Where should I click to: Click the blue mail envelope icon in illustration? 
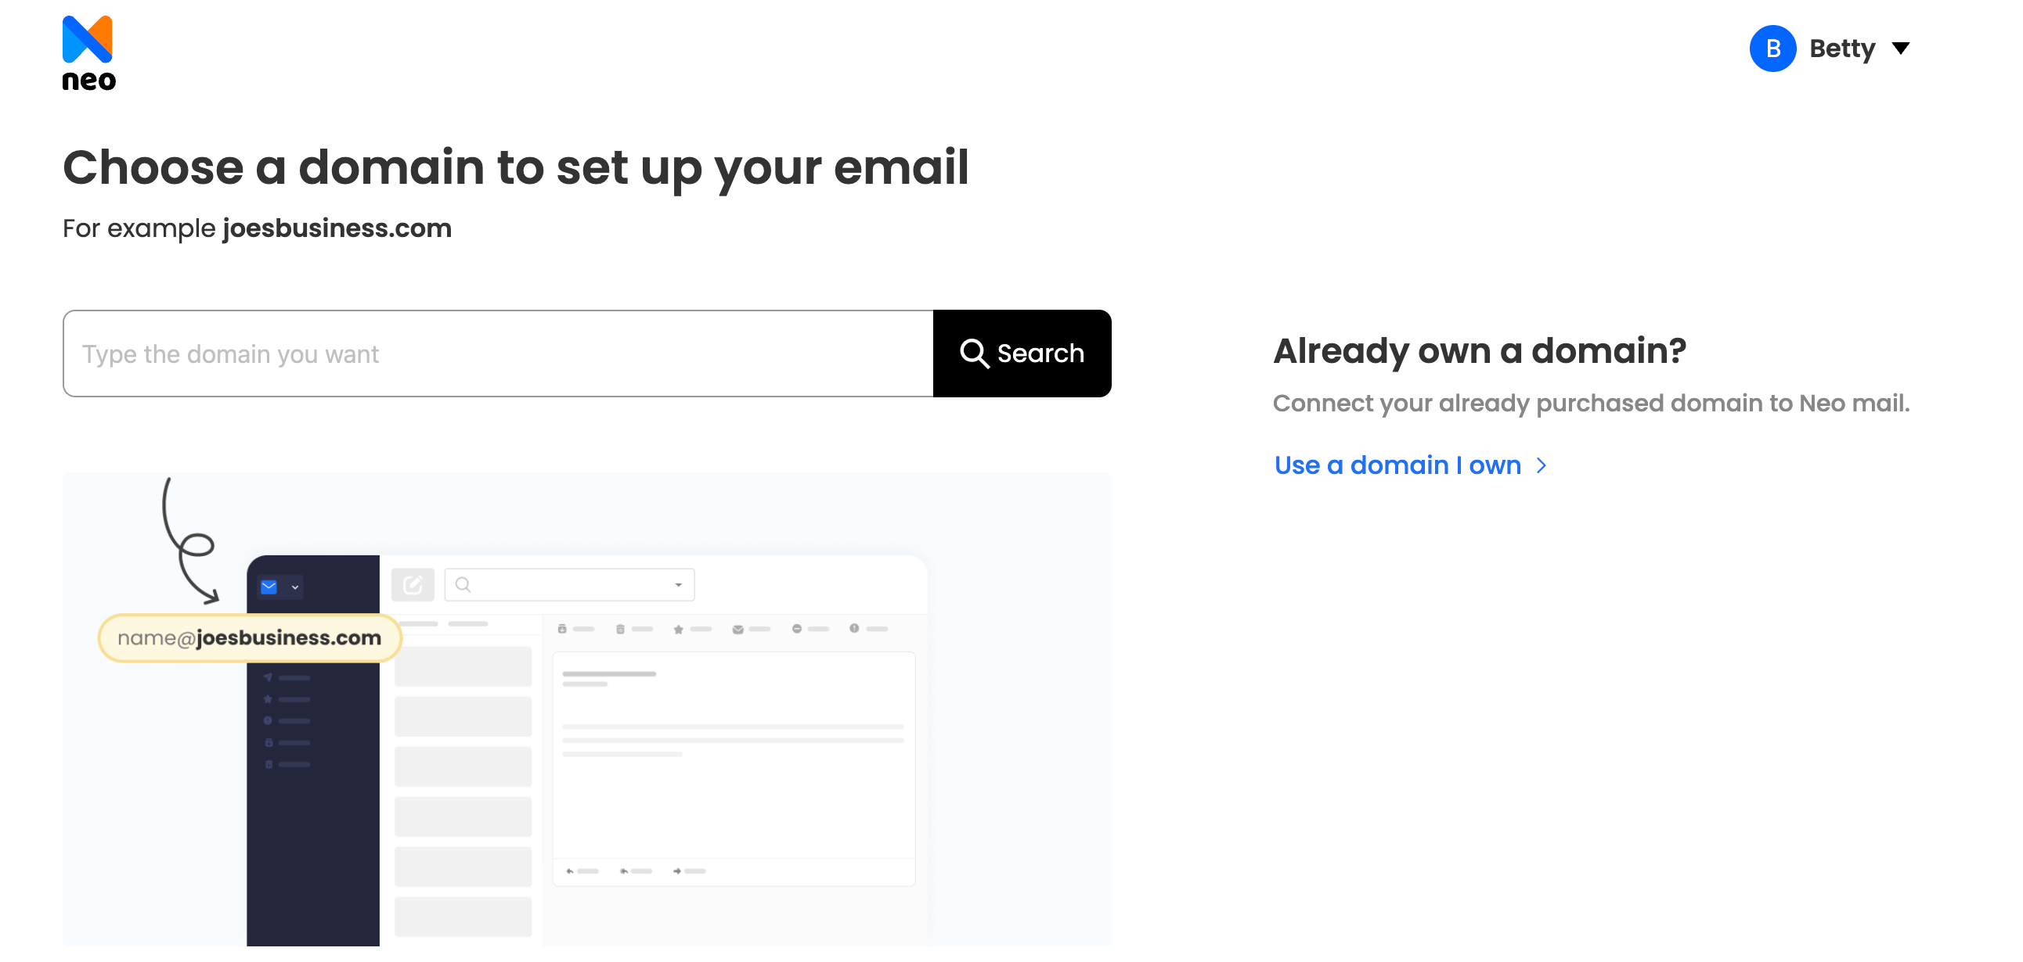[269, 587]
